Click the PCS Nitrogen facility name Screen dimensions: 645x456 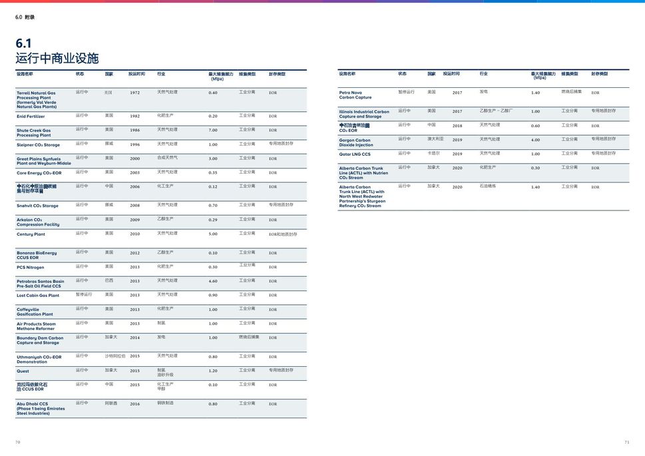tap(31, 268)
